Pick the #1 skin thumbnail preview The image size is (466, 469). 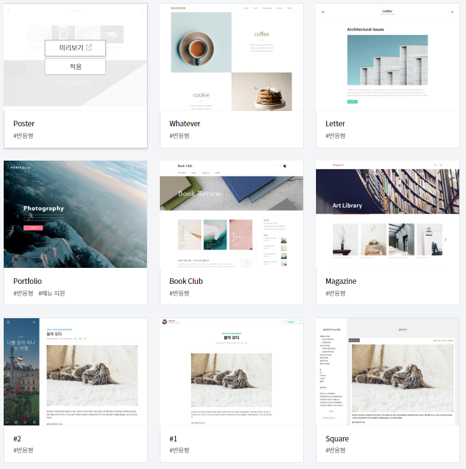click(x=231, y=372)
